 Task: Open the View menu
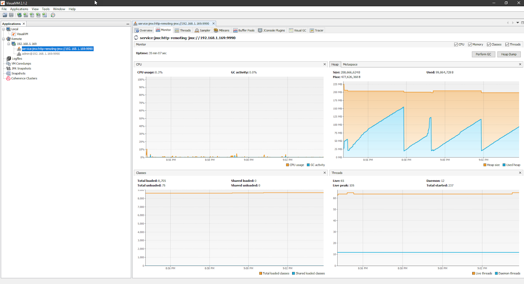(x=35, y=9)
